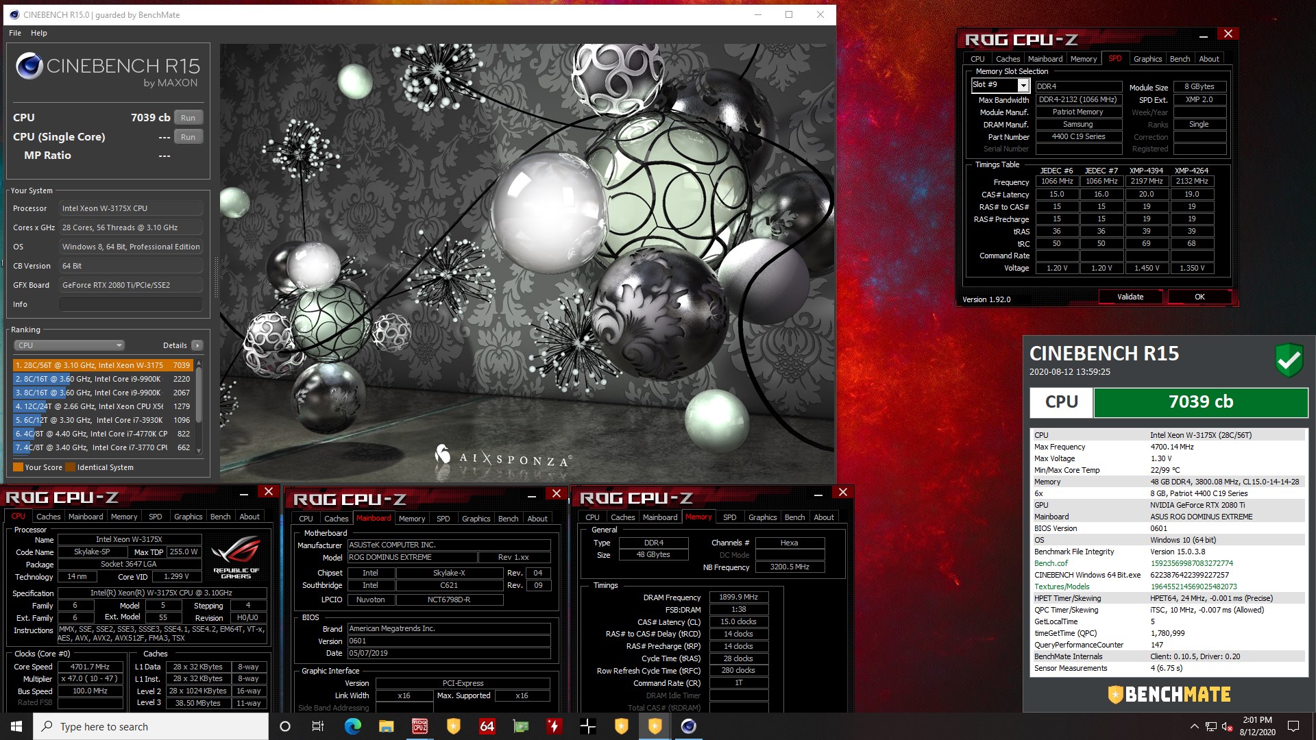Open the Slot #9 memory slot dropdown
1316x740 pixels.
click(x=1023, y=85)
